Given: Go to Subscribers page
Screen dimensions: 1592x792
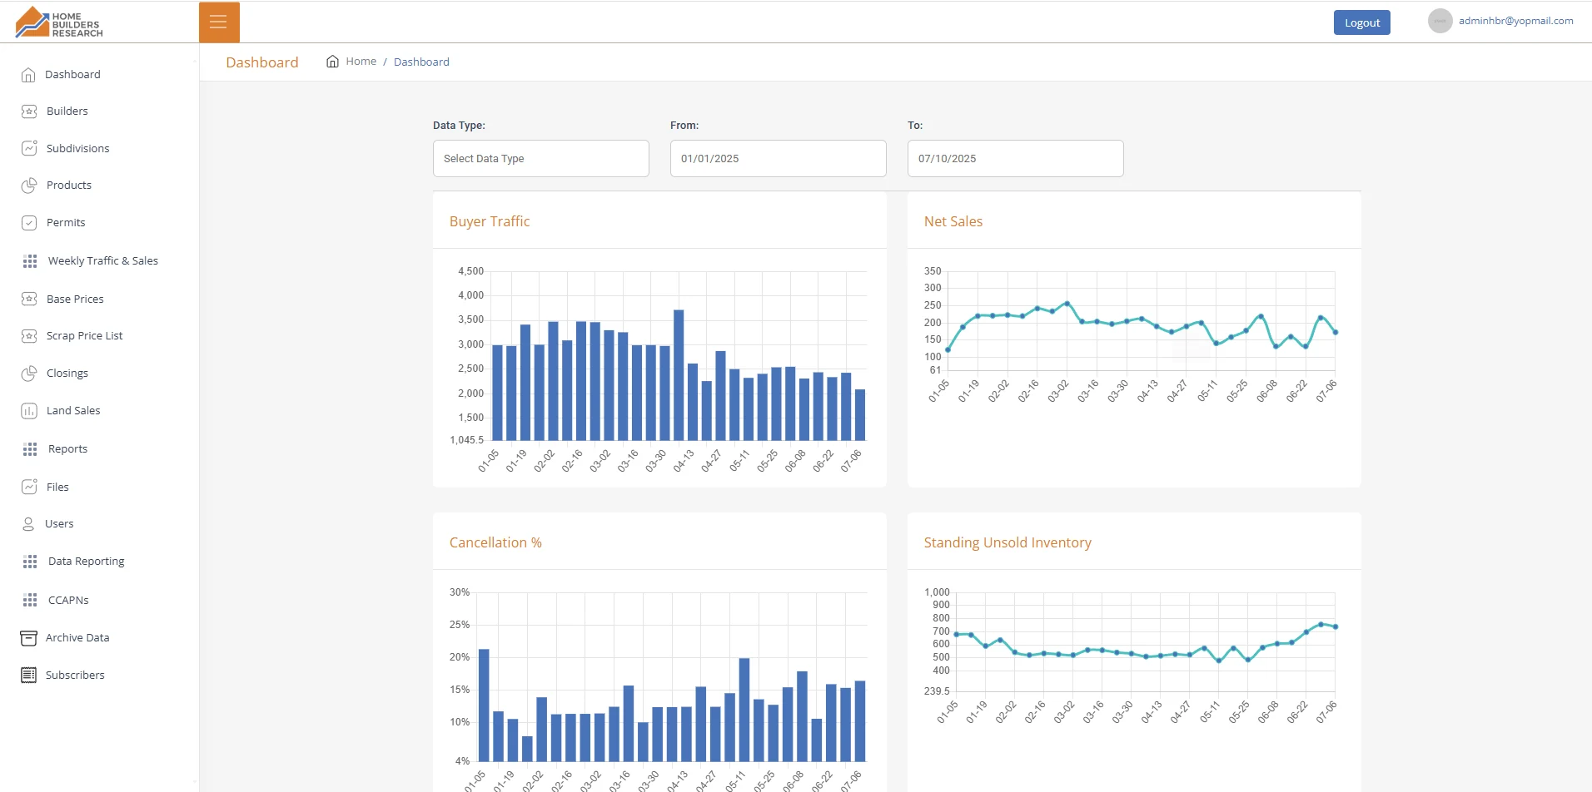Looking at the screenshot, I should coord(75,675).
